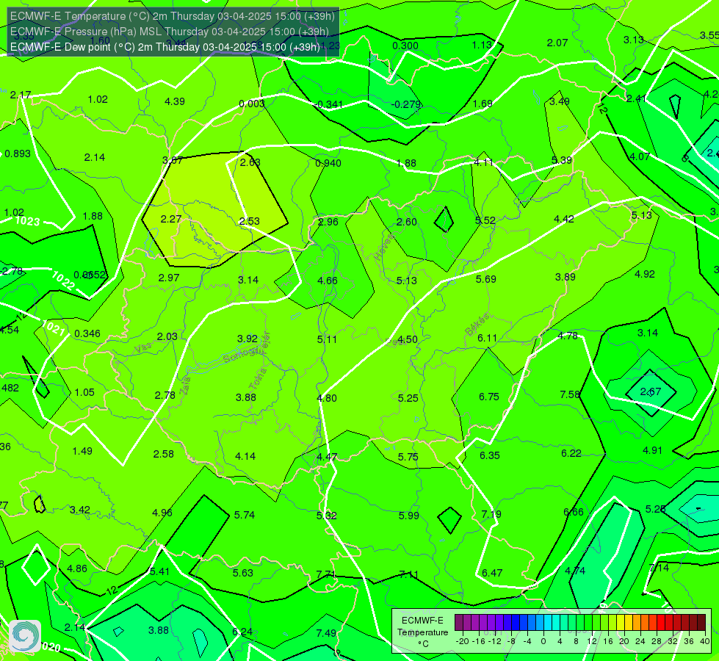Image resolution: width=719 pixels, height=661 pixels.
Task: Click the 2.27 value in the yellow-green area
Action: pos(171,220)
